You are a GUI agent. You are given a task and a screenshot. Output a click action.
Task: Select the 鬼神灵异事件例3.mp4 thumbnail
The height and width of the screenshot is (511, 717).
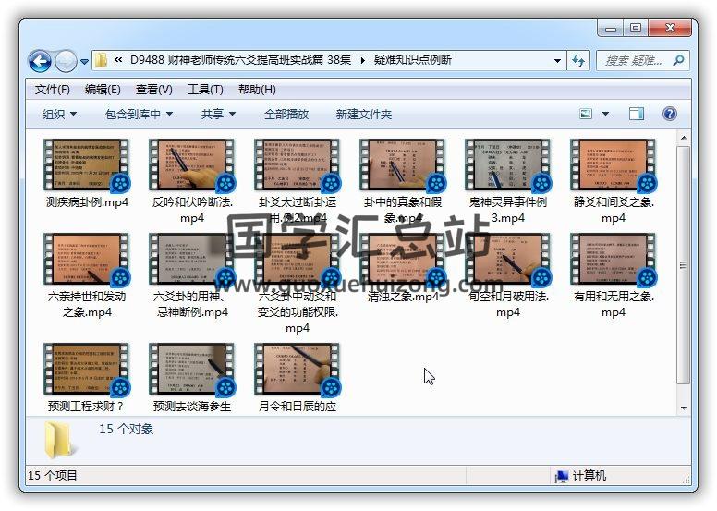pyautogui.click(x=507, y=165)
